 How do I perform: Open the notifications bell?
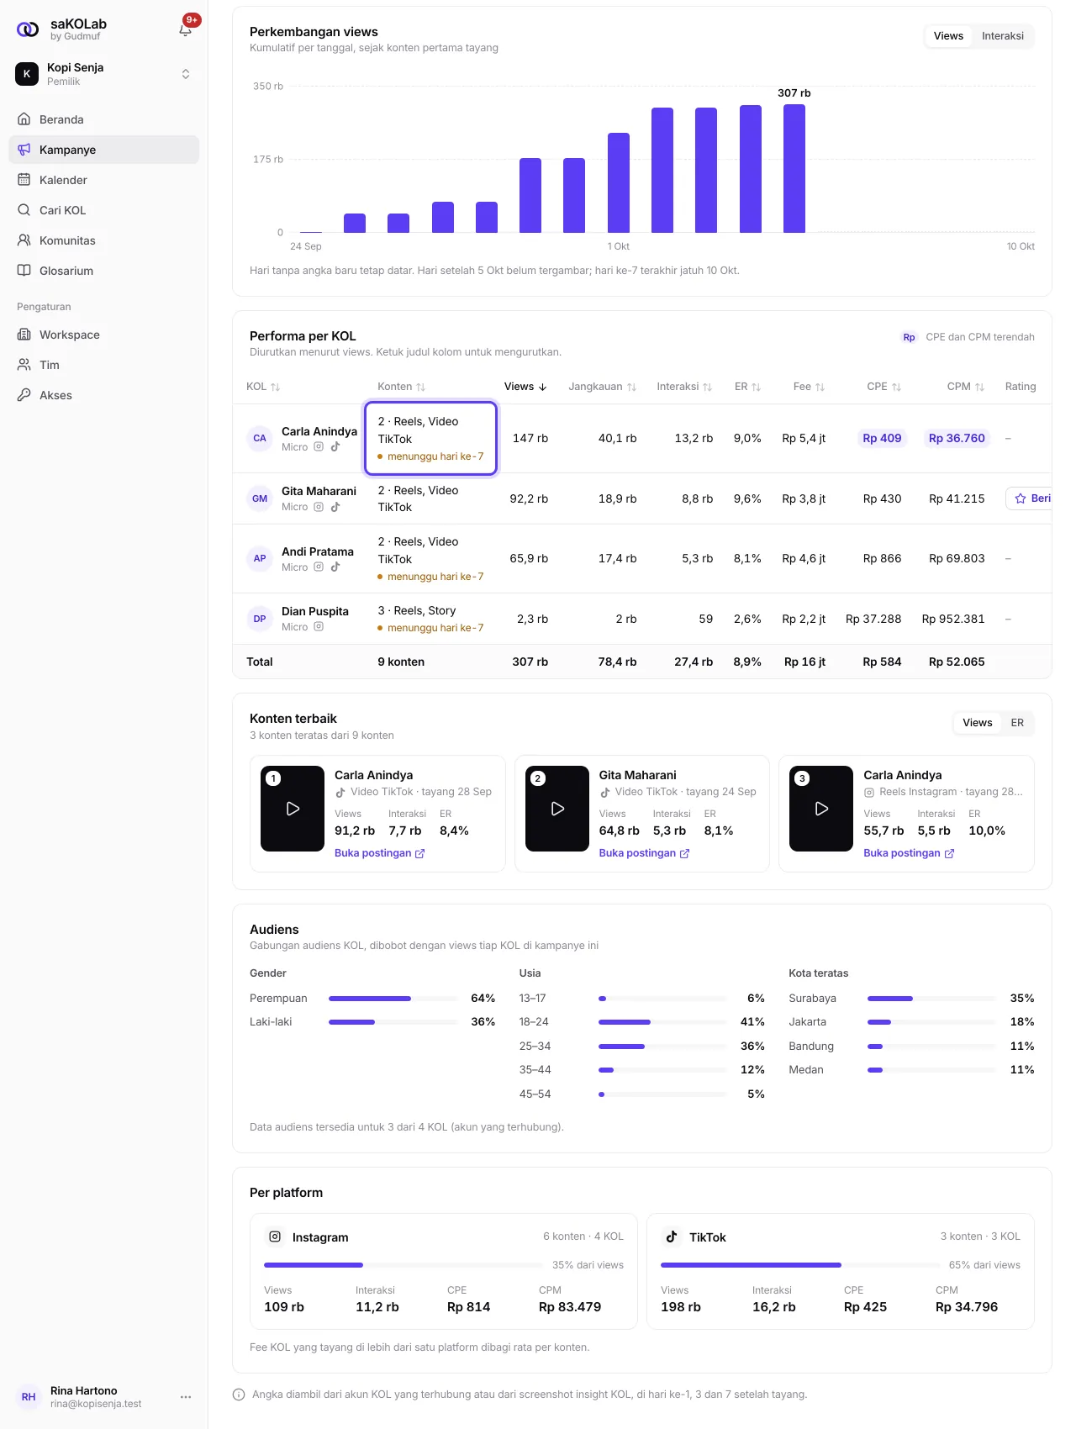(x=186, y=29)
